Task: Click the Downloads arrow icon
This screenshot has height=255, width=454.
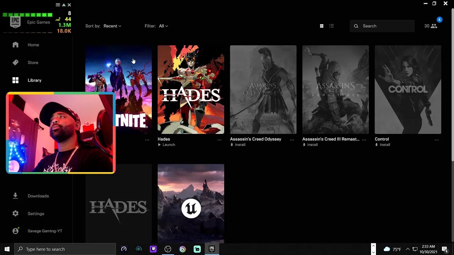Action: 15,196
